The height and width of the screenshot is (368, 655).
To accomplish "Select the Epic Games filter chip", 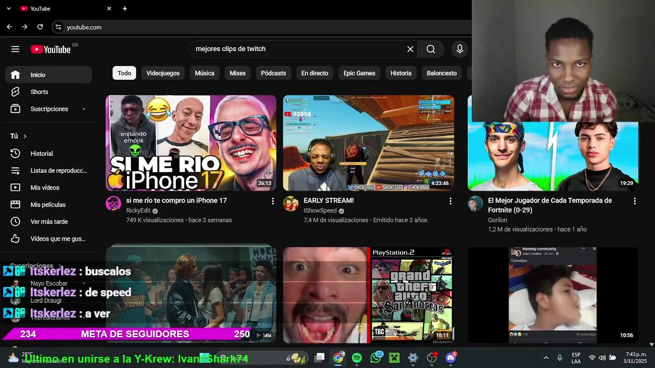I will pyautogui.click(x=359, y=73).
